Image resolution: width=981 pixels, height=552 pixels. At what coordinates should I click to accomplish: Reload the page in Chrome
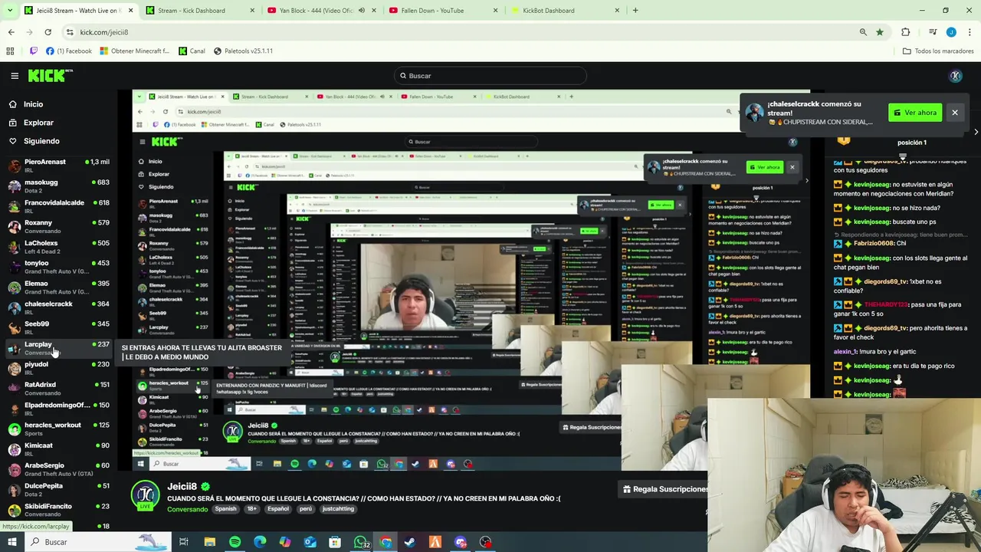(48, 32)
